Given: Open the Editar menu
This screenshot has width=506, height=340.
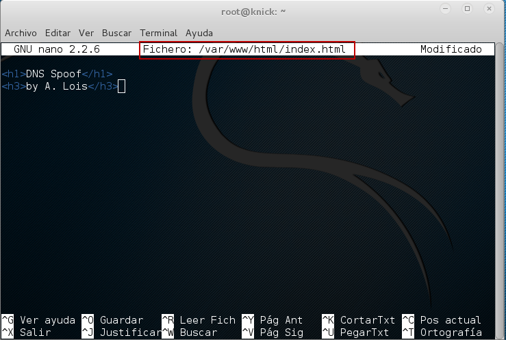Looking at the screenshot, I should tap(58, 34).
